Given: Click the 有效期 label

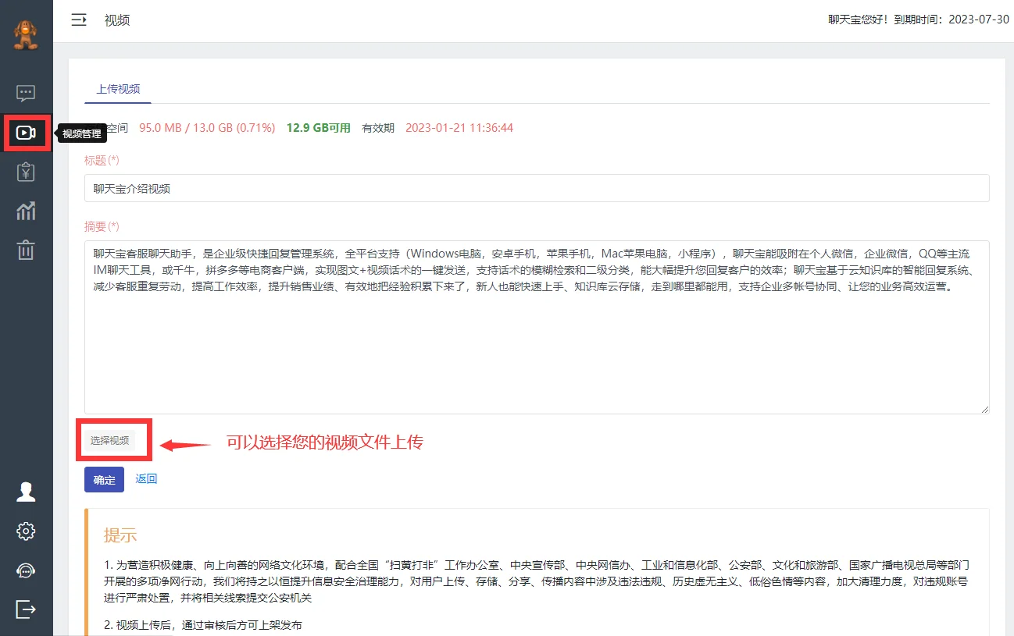Looking at the screenshot, I should pos(378,128).
